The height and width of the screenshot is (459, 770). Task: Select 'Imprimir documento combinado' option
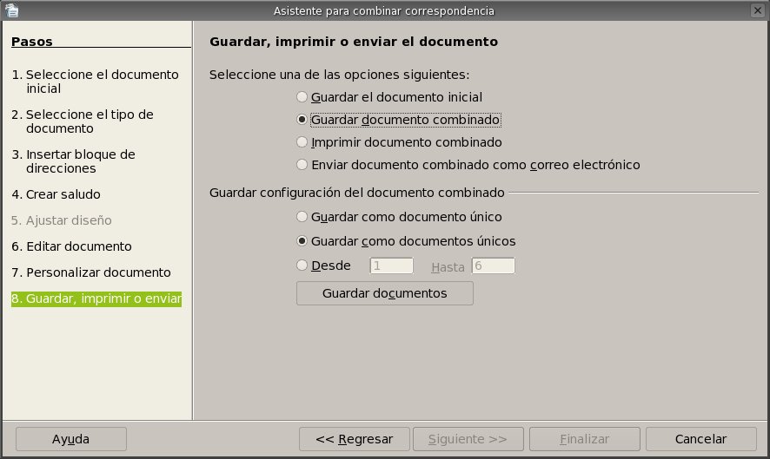click(x=302, y=142)
